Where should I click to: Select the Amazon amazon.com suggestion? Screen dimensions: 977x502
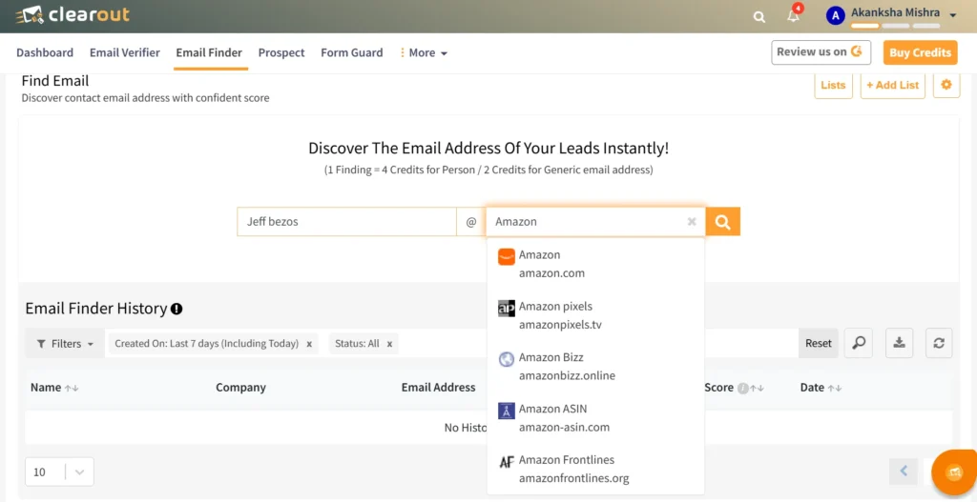(x=595, y=264)
